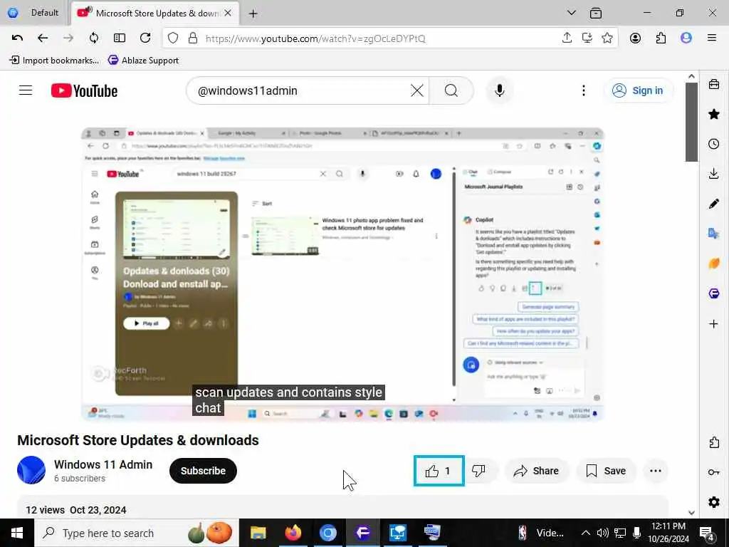Open the Ablaze Support bookmark
This screenshot has width=729, height=547.
143,60
